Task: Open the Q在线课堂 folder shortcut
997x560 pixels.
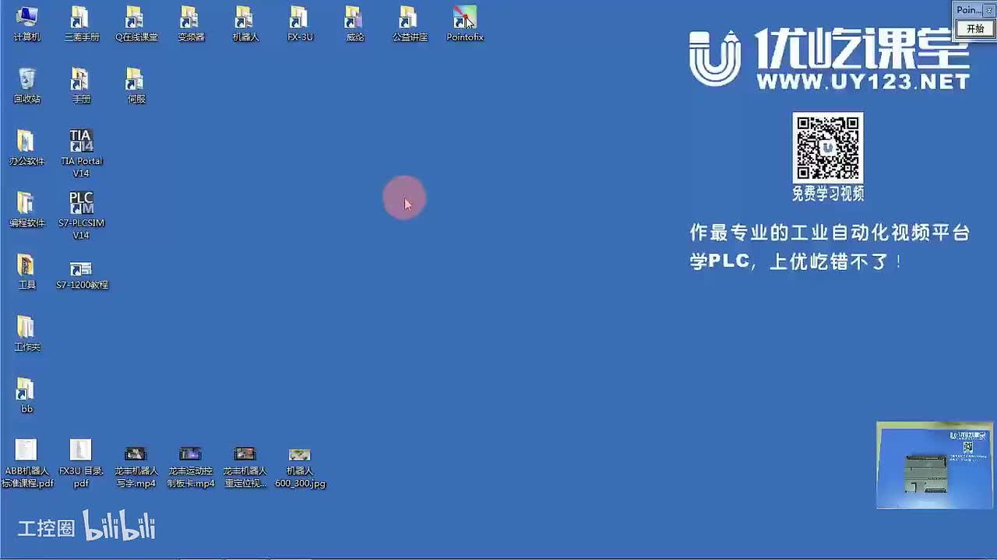Action: (136, 23)
